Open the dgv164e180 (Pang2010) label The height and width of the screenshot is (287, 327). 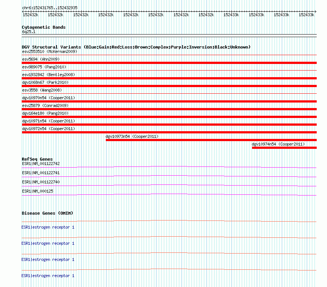(x=45, y=113)
